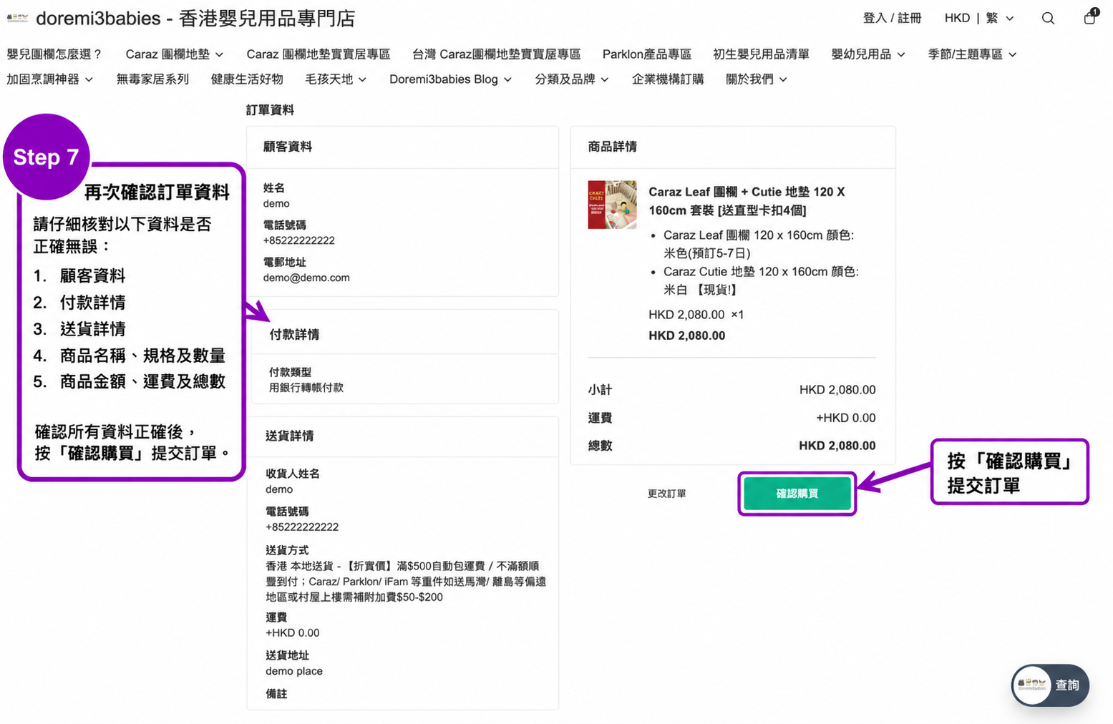Expand the HKD | 繁 currency language dropdown
This screenshot has width=1113, height=724.
click(978, 19)
